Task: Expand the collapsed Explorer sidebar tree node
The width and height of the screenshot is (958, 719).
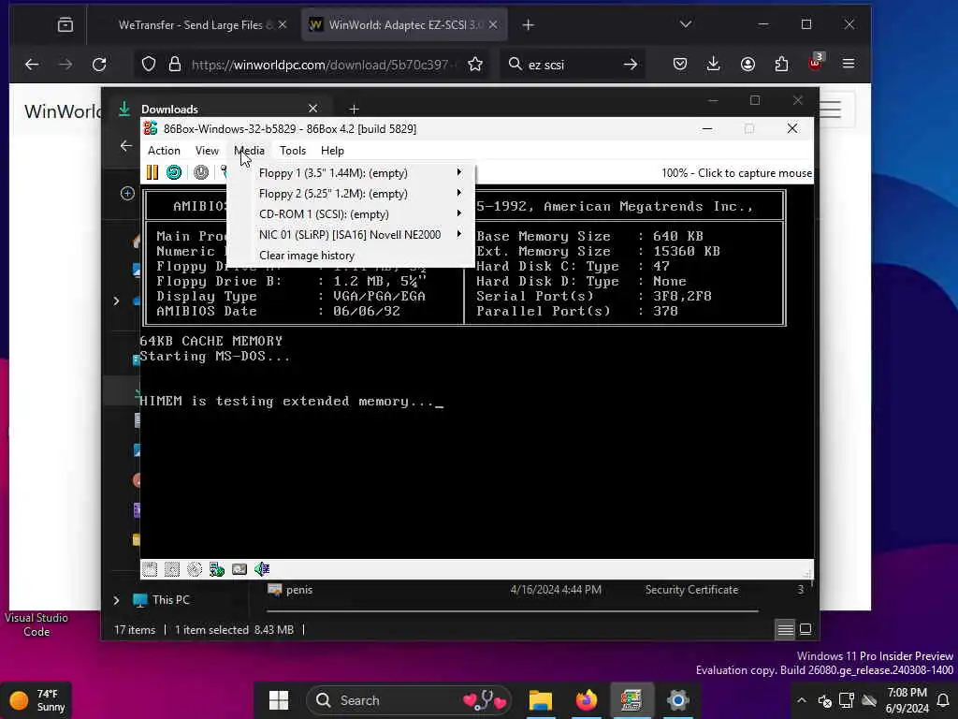Action: 116,301
